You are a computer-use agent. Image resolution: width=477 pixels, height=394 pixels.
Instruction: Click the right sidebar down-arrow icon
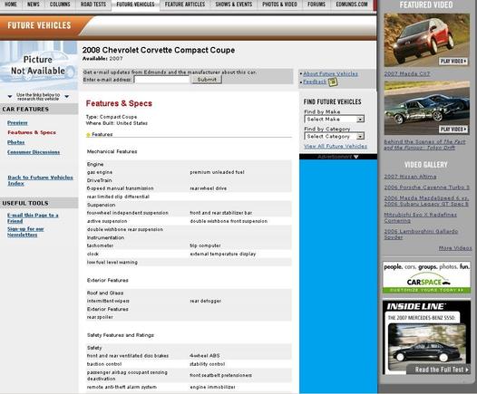pos(67,97)
